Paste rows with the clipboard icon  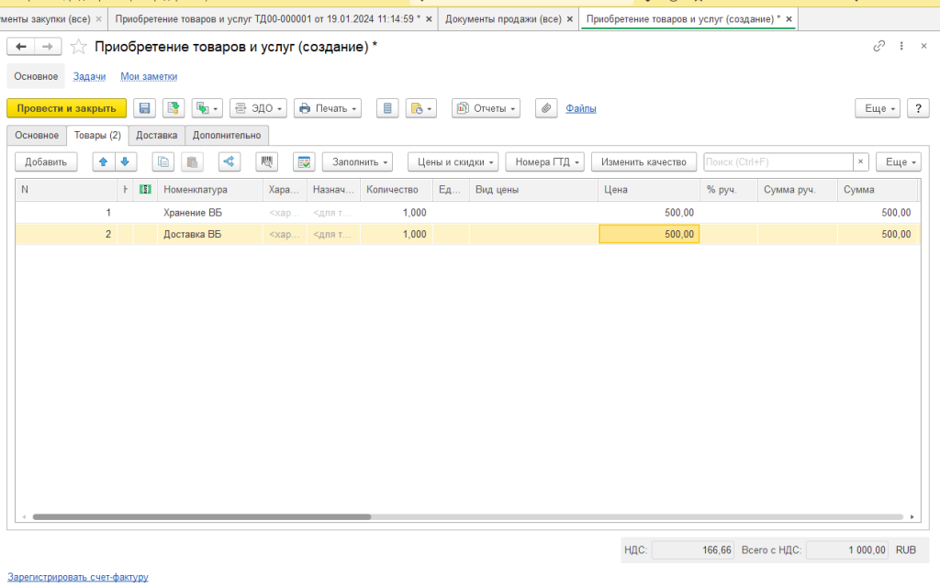point(192,162)
